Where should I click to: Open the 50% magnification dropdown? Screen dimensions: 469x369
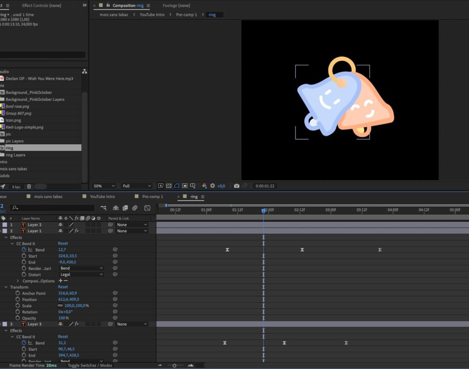click(x=104, y=186)
